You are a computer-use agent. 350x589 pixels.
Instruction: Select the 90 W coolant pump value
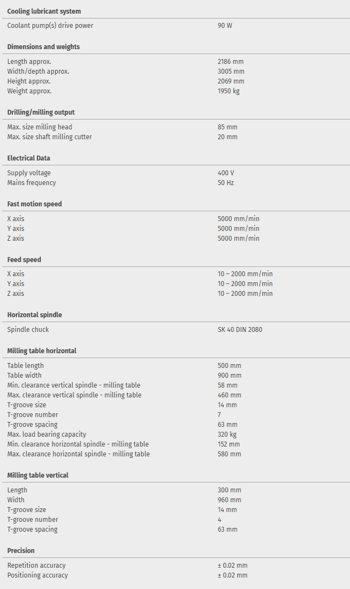pos(225,26)
